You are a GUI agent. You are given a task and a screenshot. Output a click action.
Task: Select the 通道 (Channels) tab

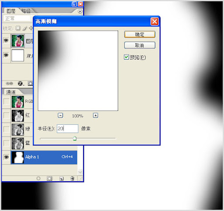click(10, 92)
